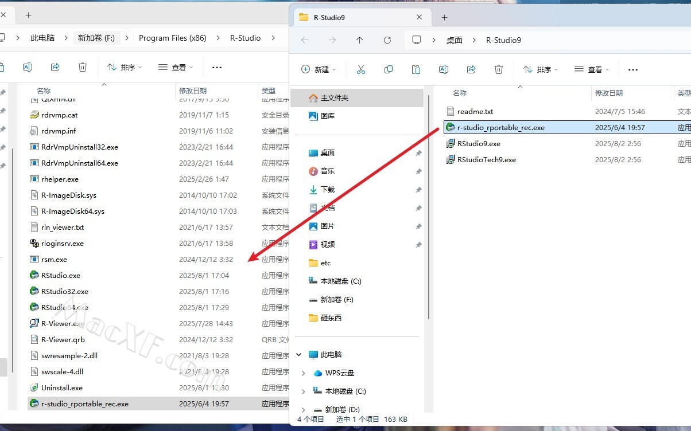
Task: Open the 查看 dropdown in left window
Action: [176, 67]
